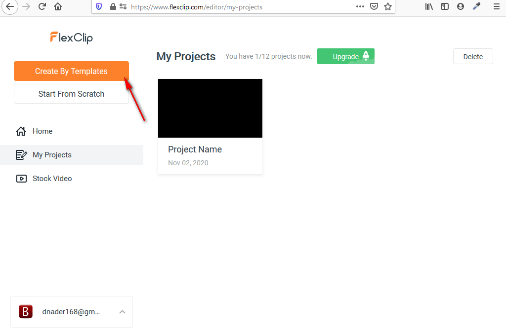Open the black project thumbnail

210,108
